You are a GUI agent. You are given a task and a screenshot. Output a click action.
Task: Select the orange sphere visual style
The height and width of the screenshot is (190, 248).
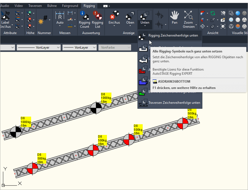point(238,26)
